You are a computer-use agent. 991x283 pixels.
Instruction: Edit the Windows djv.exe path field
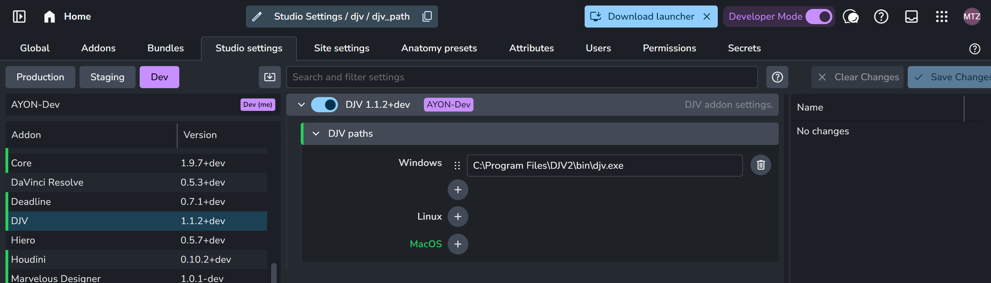pyautogui.click(x=604, y=166)
